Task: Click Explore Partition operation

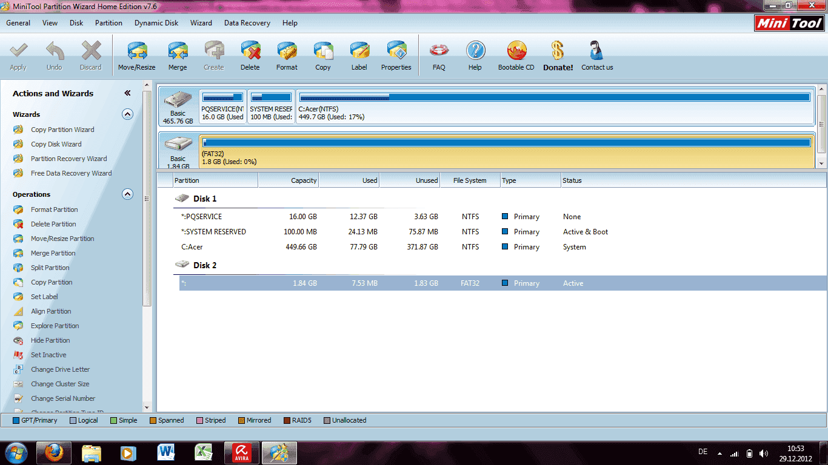Action: pyautogui.click(x=55, y=326)
